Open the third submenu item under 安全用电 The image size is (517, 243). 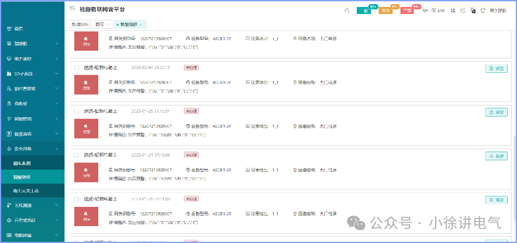coord(32,191)
